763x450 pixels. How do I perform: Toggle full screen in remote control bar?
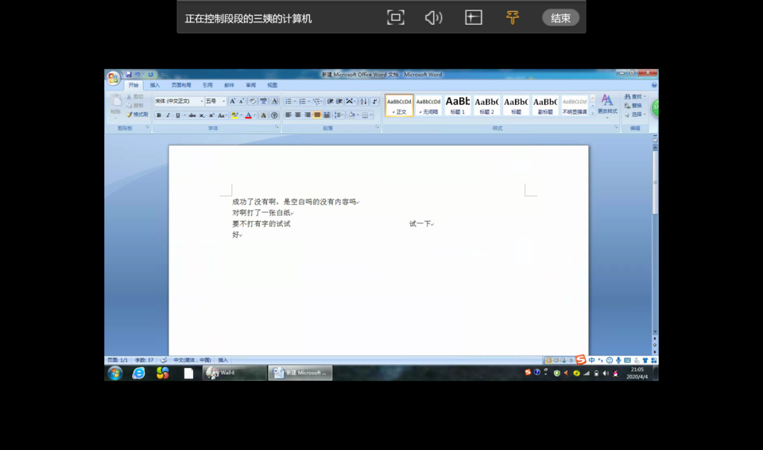click(x=396, y=17)
